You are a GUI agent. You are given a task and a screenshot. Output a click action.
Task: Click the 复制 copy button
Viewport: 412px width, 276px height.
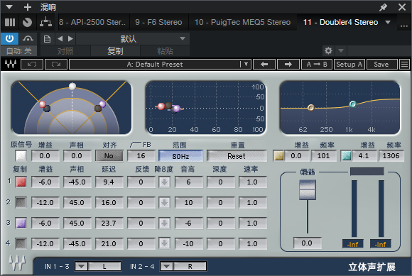point(115,51)
